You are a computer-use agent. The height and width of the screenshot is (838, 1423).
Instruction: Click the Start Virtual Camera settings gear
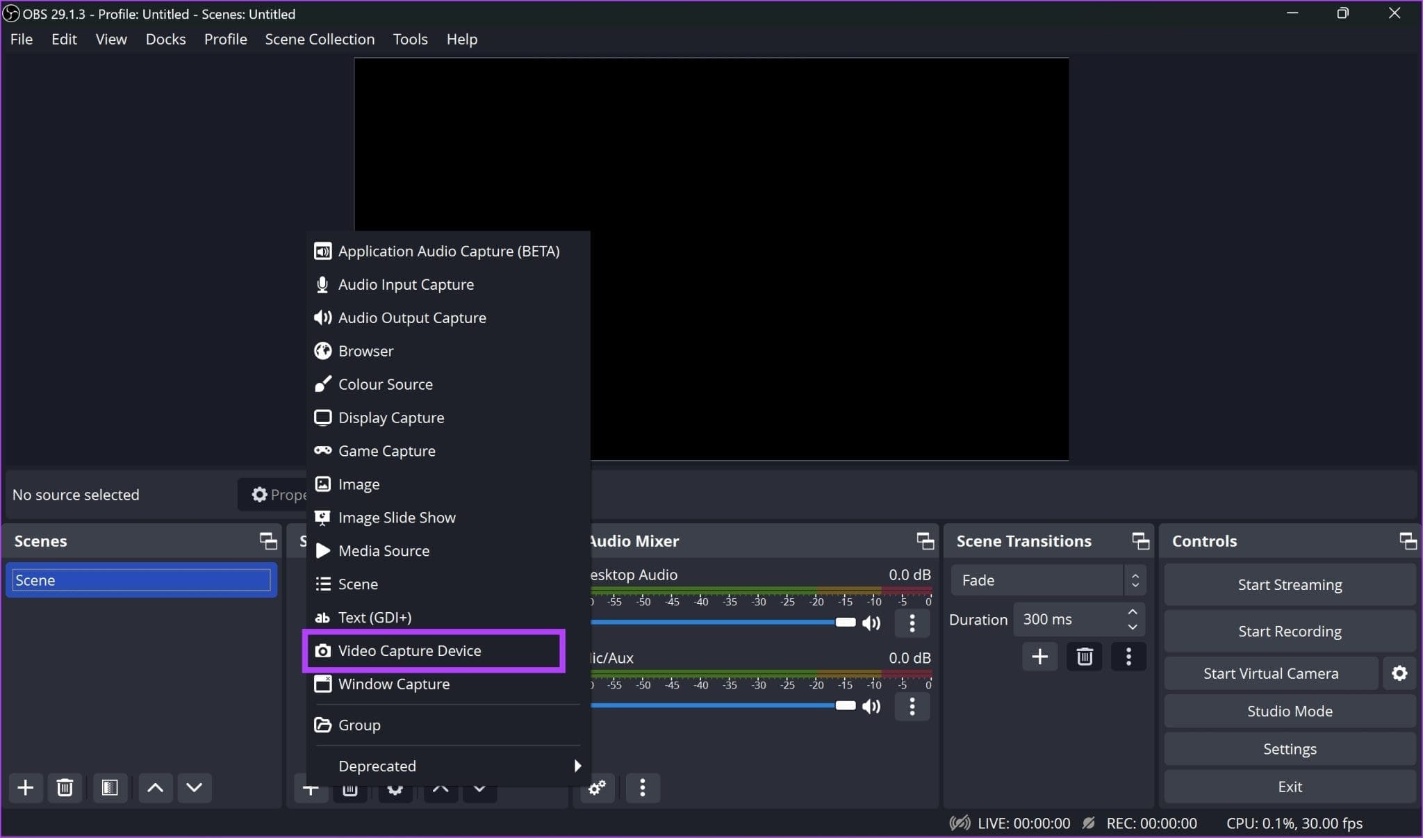(x=1401, y=673)
